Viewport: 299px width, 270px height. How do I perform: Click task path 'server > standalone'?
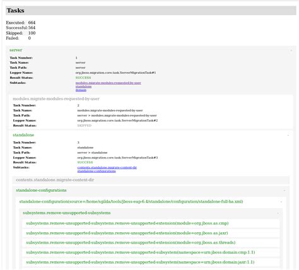coord(92,153)
